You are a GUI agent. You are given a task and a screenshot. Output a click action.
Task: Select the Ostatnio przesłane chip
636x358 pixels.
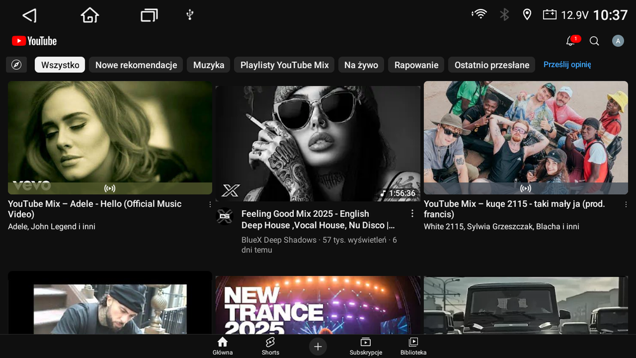click(492, 65)
